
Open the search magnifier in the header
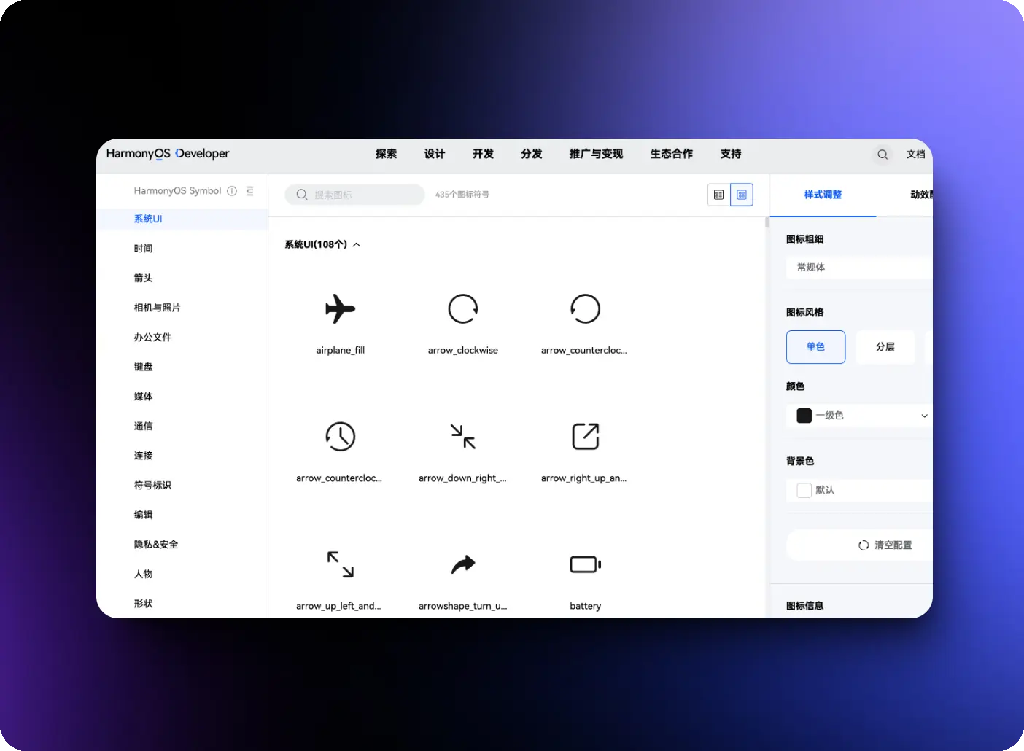click(x=883, y=155)
